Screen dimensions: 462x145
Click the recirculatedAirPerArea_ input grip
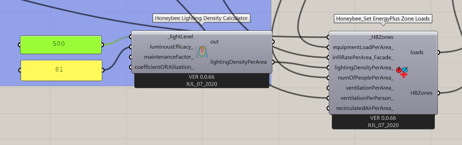click(328, 108)
